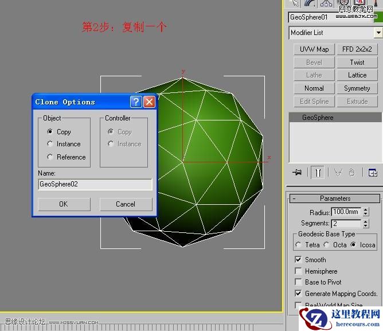Open the Motion command panel tab
The image size is (383, 331).
click(343, 3)
